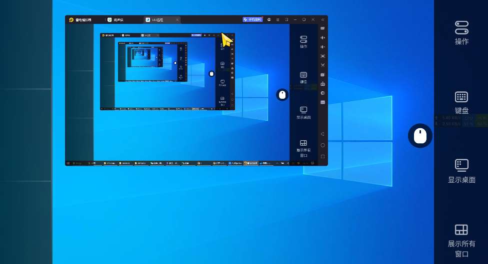Click the volume up icon in emulator toolbar
The height and width of the screenshot is (264, 488).
pos(323,37)
